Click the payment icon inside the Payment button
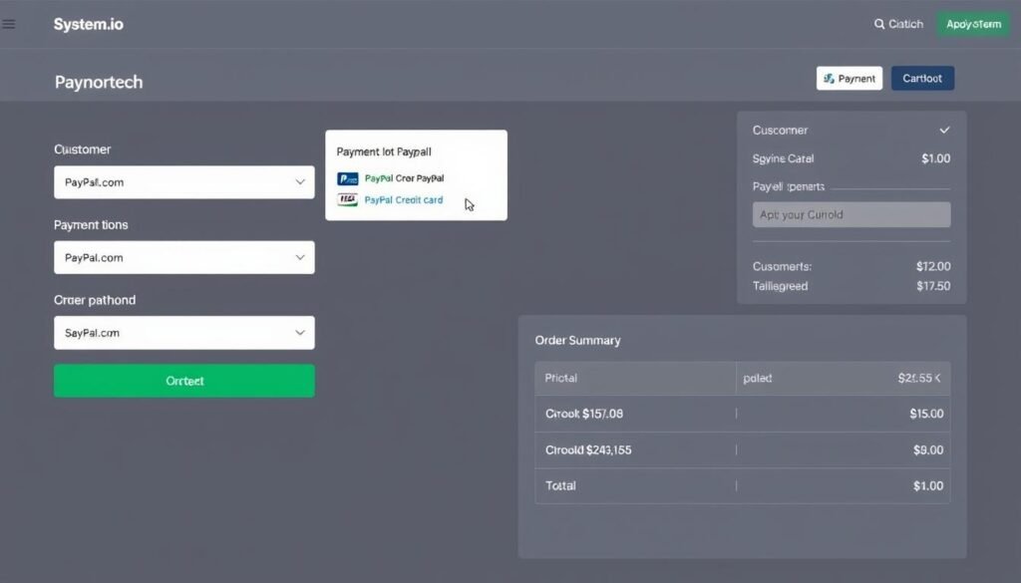1021x583 pixels. click(827, 77)
